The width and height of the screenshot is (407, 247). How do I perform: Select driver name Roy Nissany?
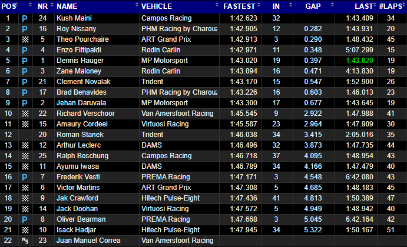(77, 29)
